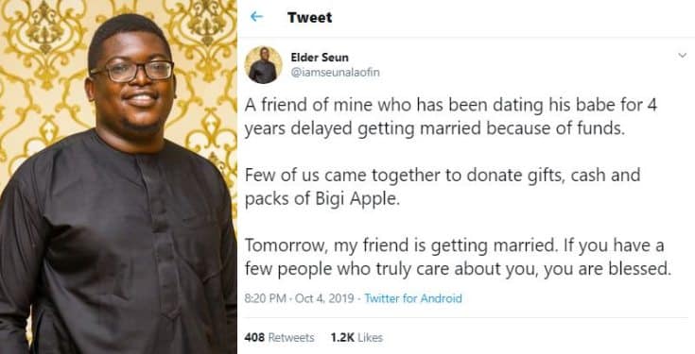Click the paragraph mentioning Bigi Apple
The image size is (695, 354).
(443, 187)
